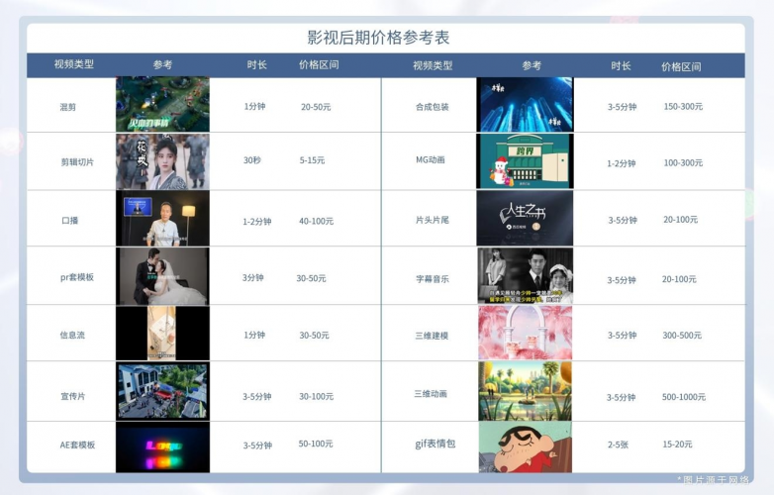Click the AE套模板 glowing logo thumbnail
This screenshot has width=774, height=495.
(x=162, y=447)
